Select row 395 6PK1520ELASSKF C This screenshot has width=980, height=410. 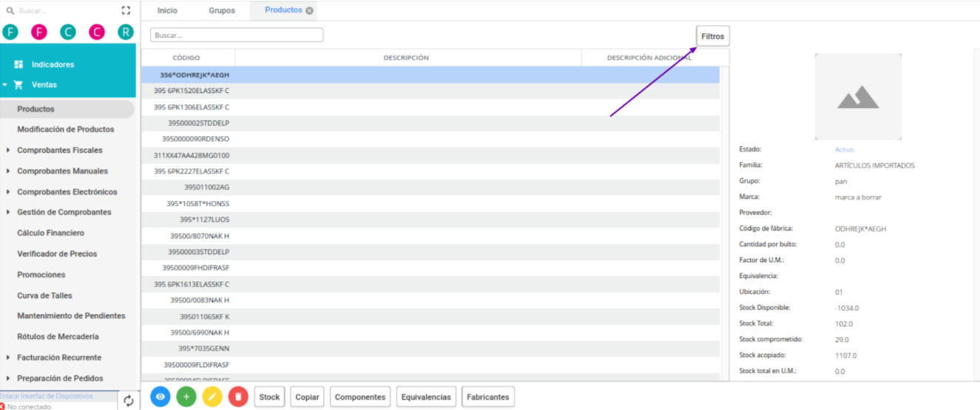(430, 91)
